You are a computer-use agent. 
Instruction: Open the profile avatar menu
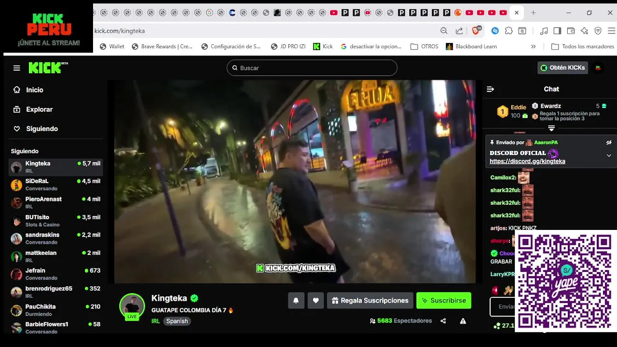[598, 68]
